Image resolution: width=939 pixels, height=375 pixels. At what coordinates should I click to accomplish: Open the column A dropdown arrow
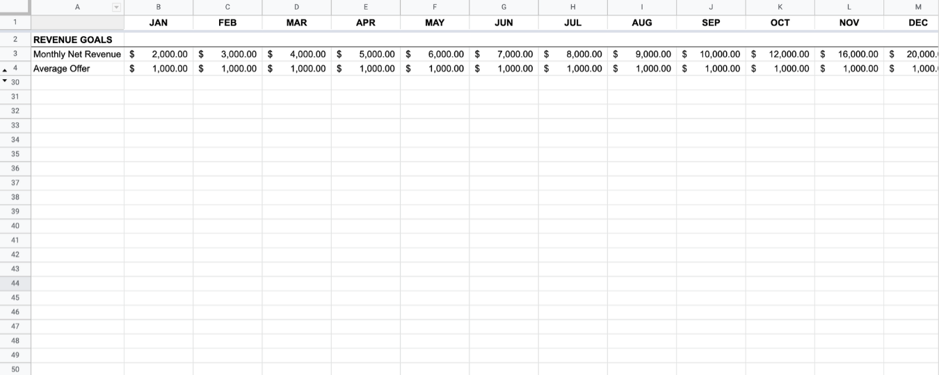tap(116, 7)
